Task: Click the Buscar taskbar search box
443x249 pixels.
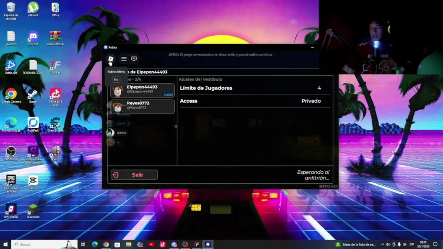Action: click(44, 244)
